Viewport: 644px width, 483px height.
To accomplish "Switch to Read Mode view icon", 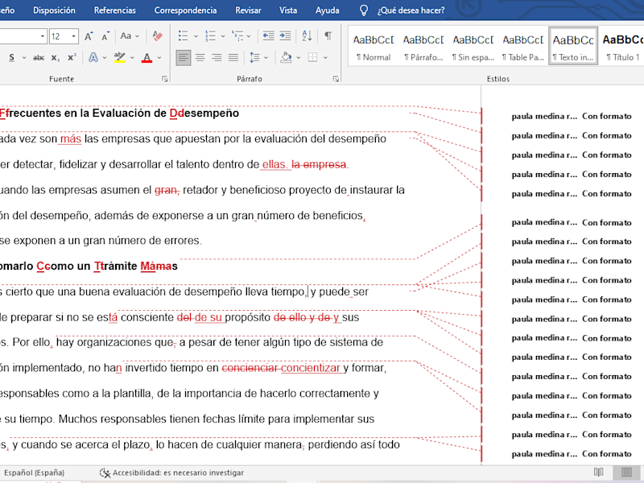I will coord(598,473).
